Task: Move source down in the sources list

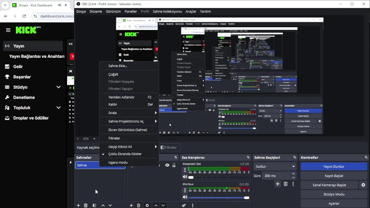Action: tap(163, 205)
